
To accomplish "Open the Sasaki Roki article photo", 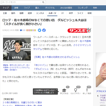I will point(17,49).
